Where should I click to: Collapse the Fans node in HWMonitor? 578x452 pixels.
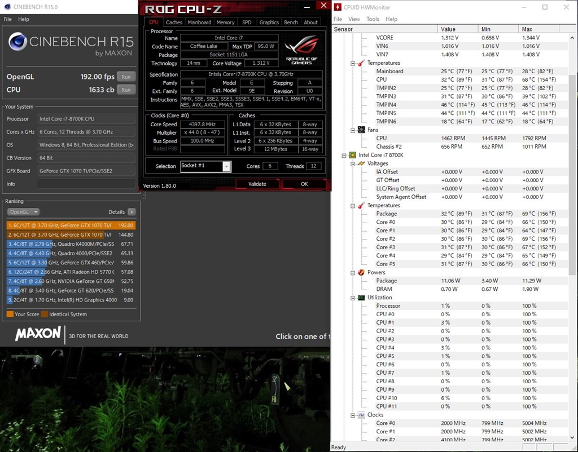pos(353,130)
